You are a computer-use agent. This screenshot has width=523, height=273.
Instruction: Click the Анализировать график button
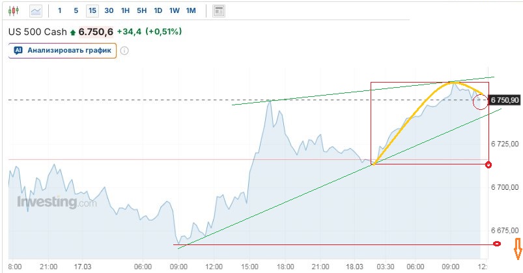coord(63,51)
